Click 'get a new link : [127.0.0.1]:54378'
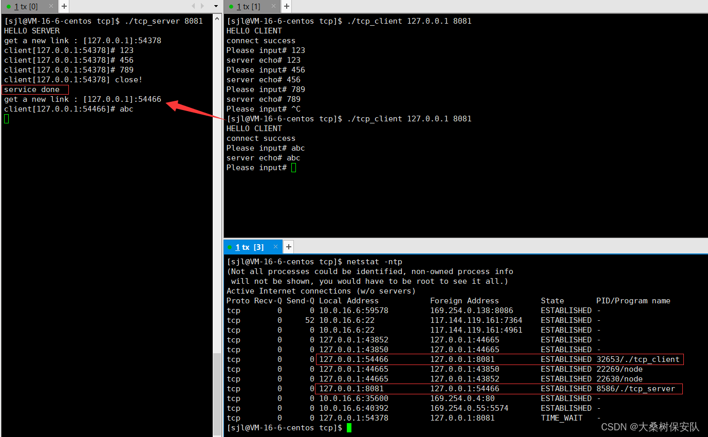The image size is (708, 437). pos(83,41)
